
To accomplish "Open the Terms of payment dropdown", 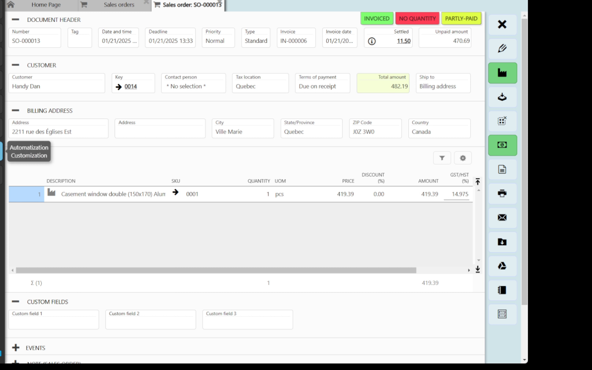I will coord(322,83).
